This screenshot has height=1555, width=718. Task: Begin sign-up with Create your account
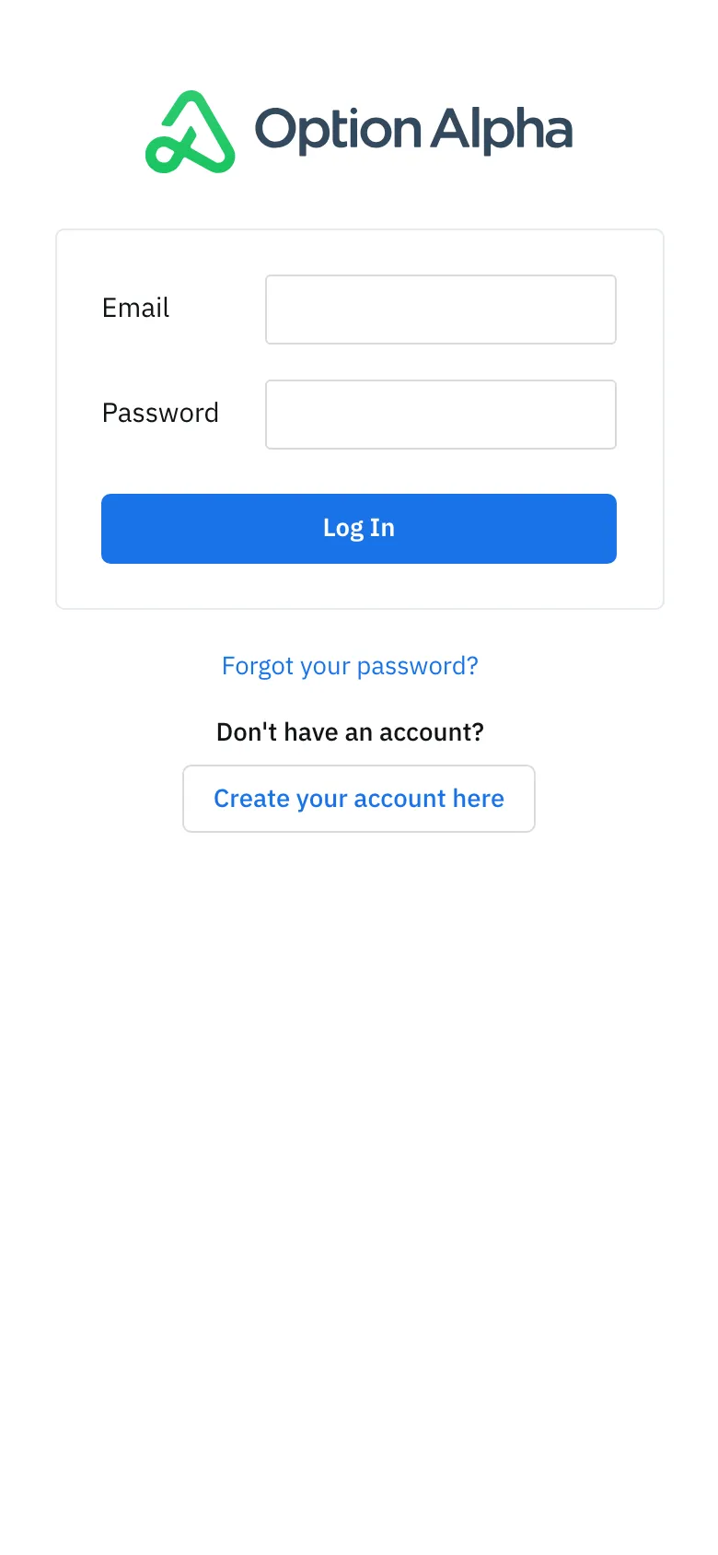point(359,799)
